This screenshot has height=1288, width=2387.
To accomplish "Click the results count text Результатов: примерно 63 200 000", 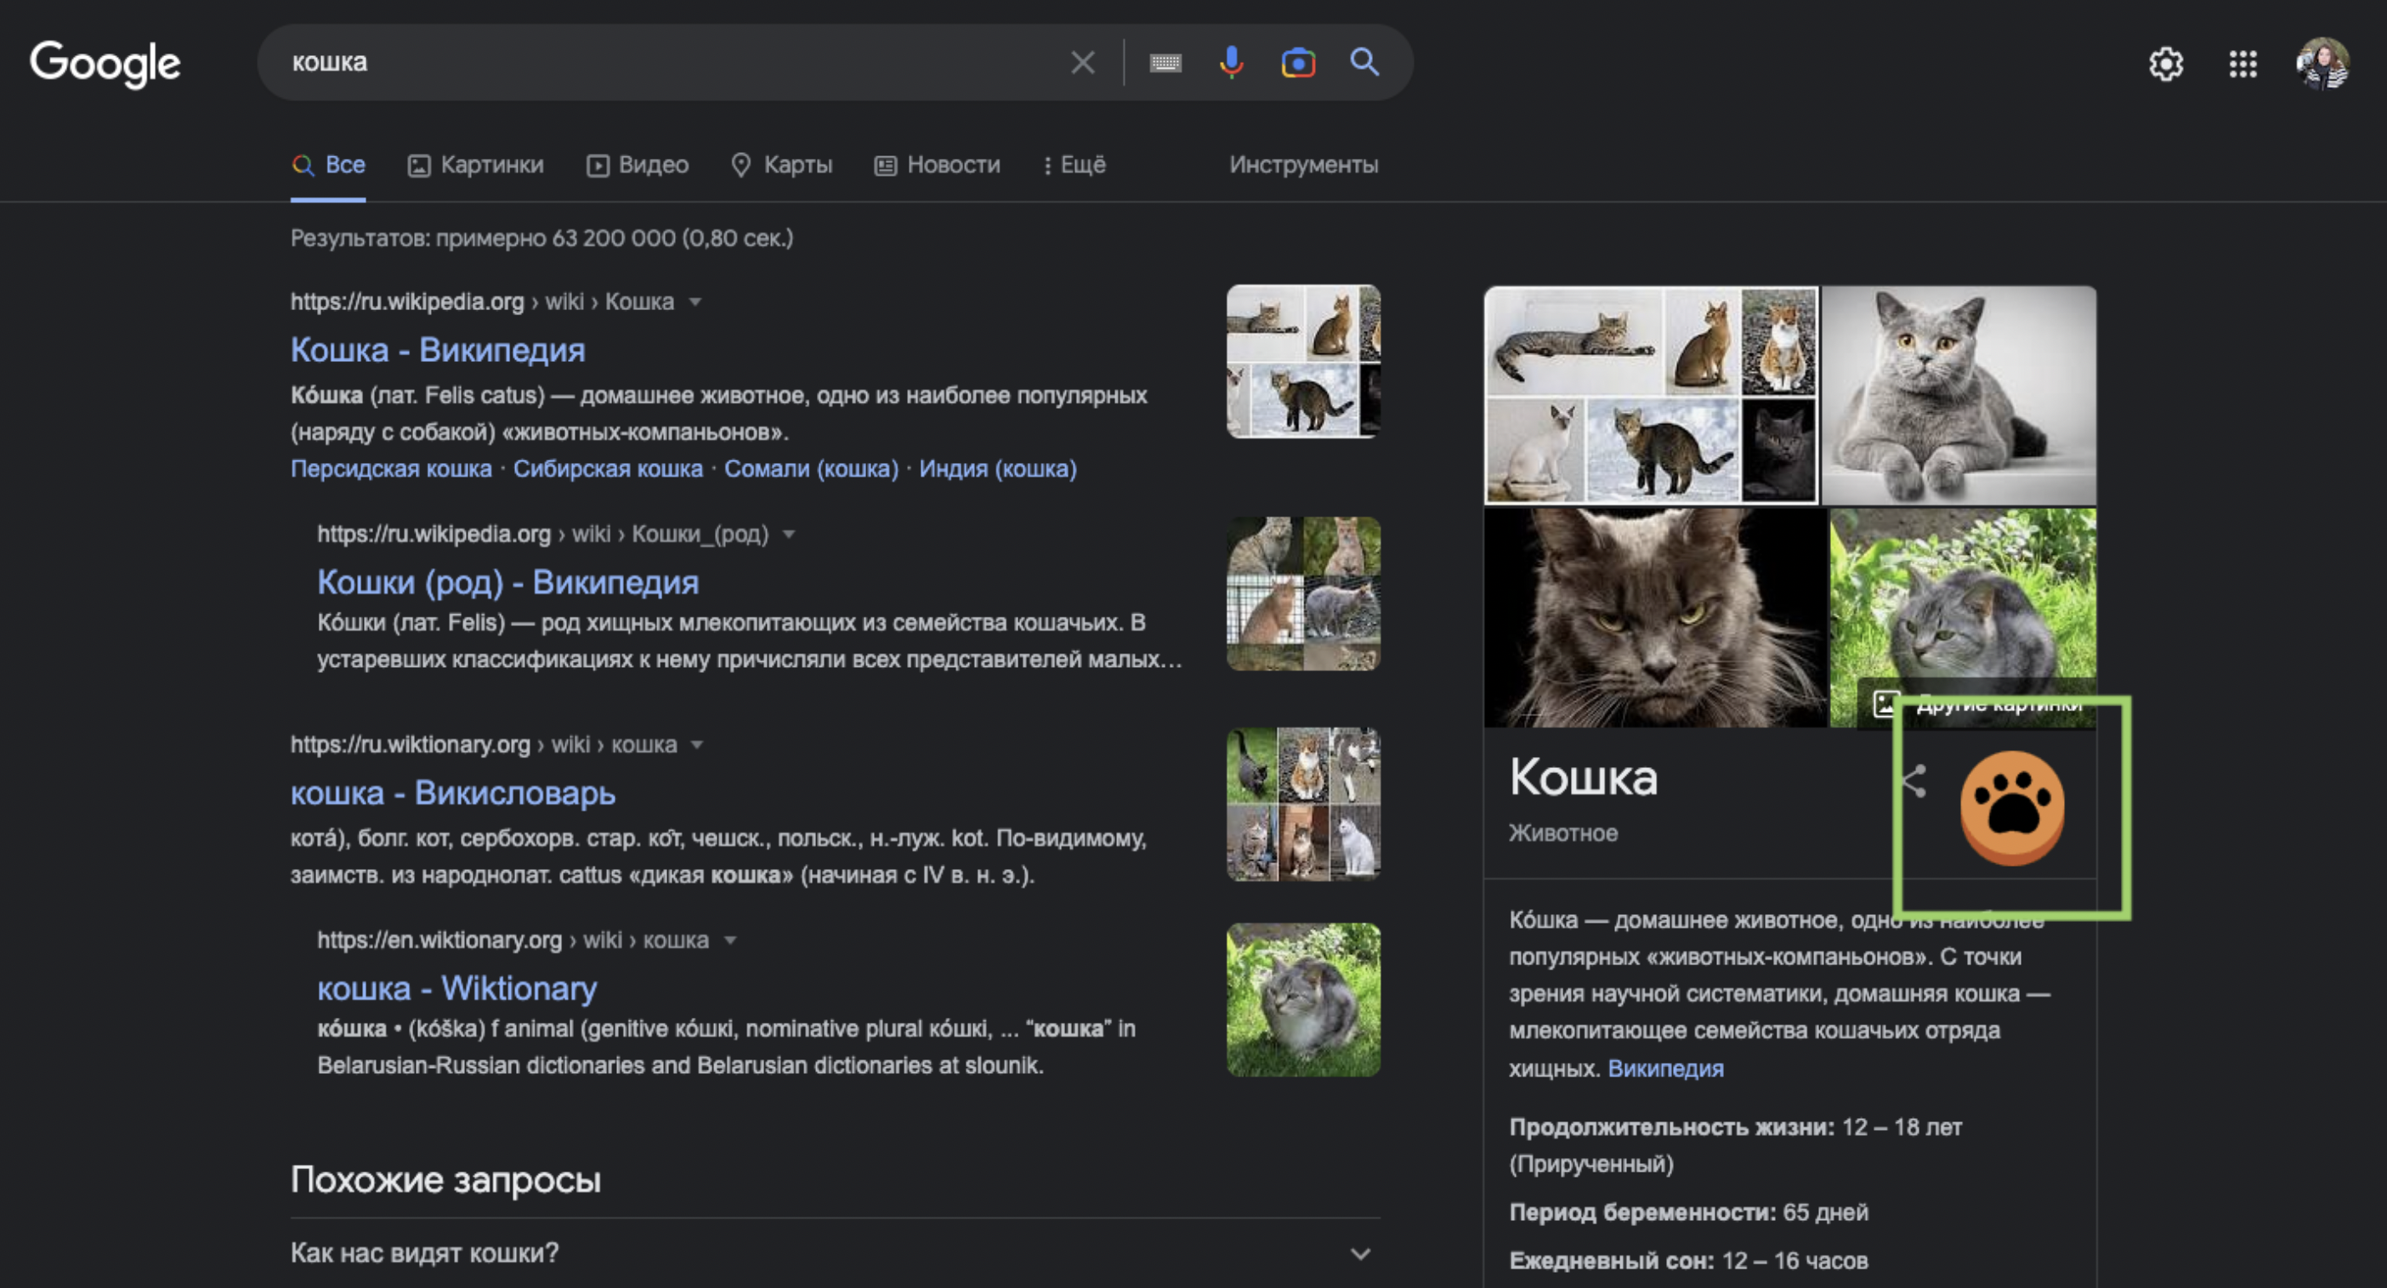I will [x=542, y=238].
